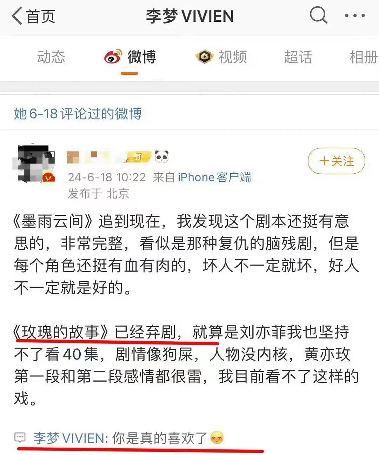Tap the pixelated poster avatar
The height and width of the screenshot is (455, 379).
(34, 163)
